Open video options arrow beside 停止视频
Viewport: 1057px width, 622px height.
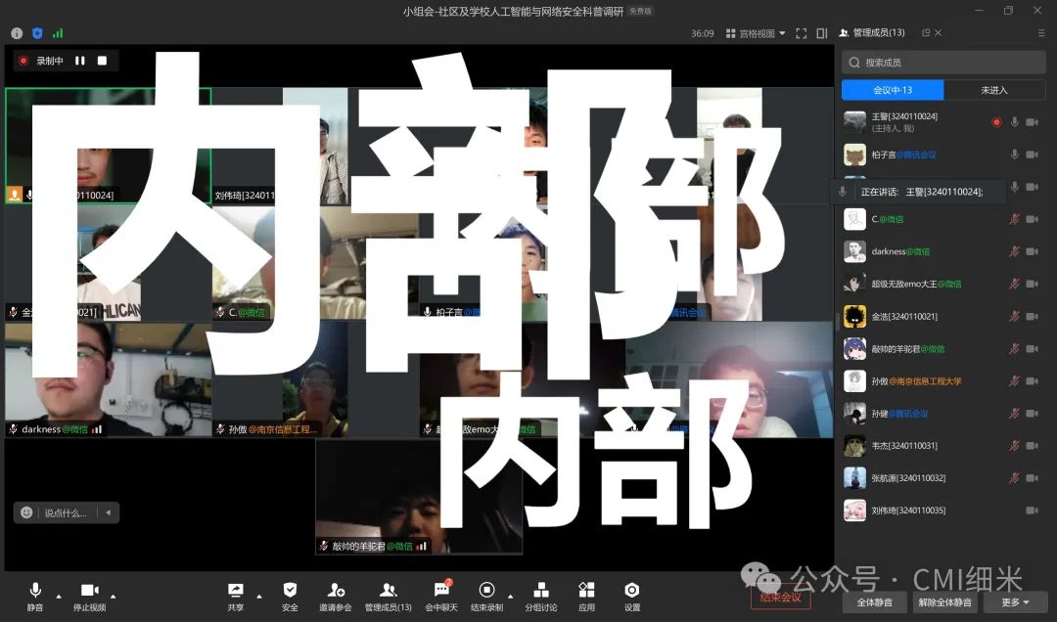click(114, 597)
